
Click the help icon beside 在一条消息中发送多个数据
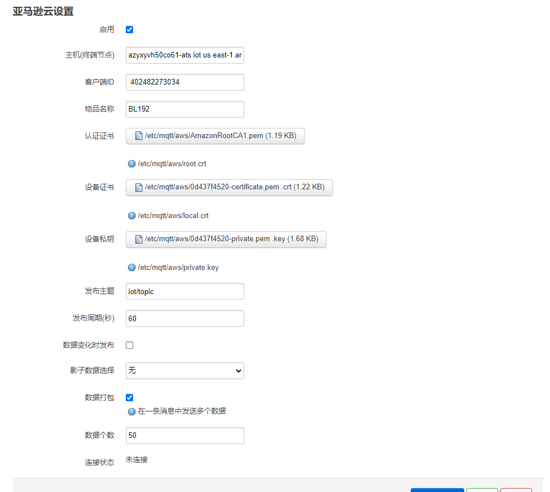pos(131,411)
